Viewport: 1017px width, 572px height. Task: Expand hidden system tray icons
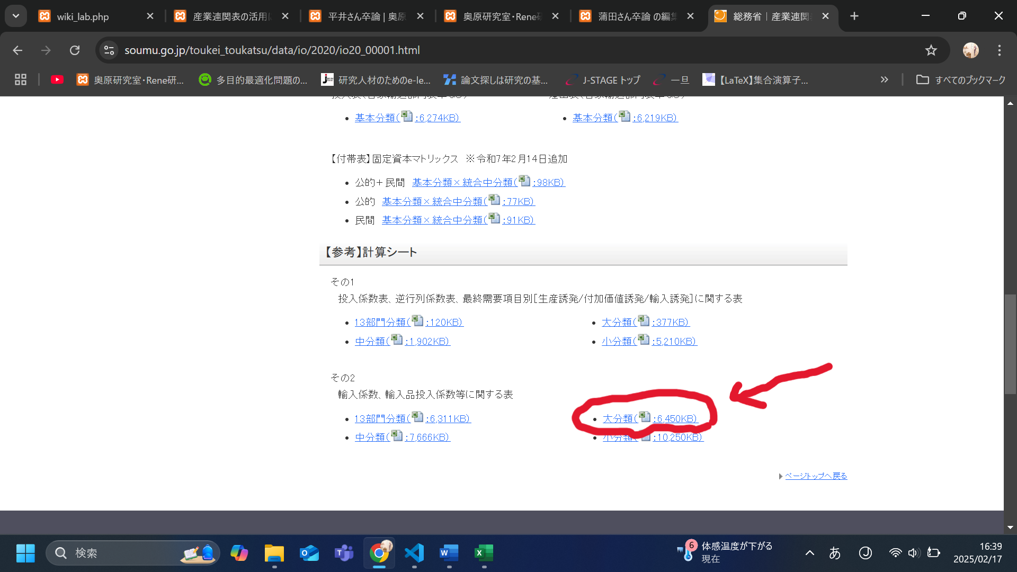pyautogui.click(x=809, y=552)
